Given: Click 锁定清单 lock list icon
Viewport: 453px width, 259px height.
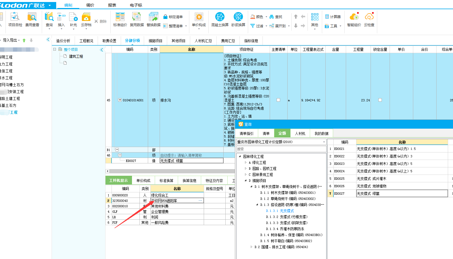Looking at the screenshot, I should pos(173,17).
